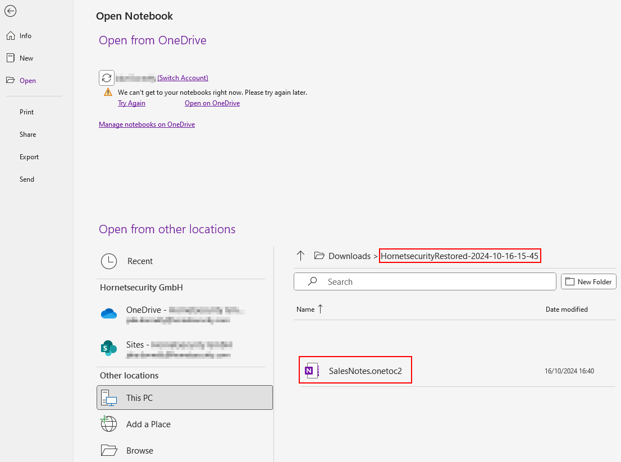The image size is (621, 462).
Task: Switch to the Export section
Action: (x=29, y=156)
